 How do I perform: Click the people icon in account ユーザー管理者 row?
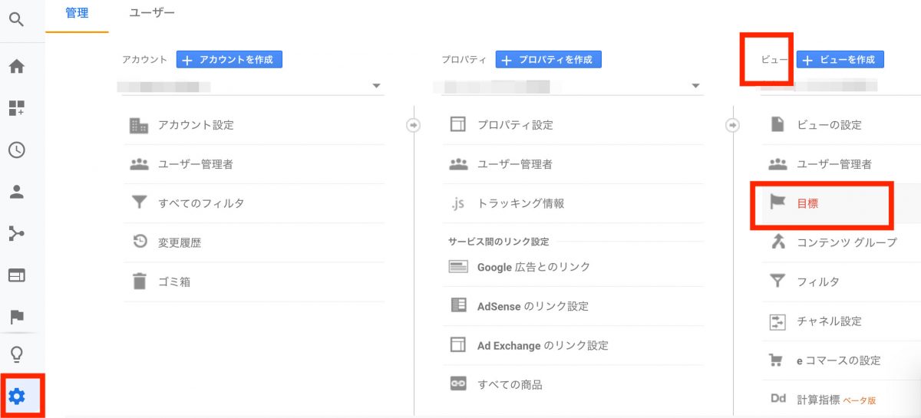click(139, 164)
